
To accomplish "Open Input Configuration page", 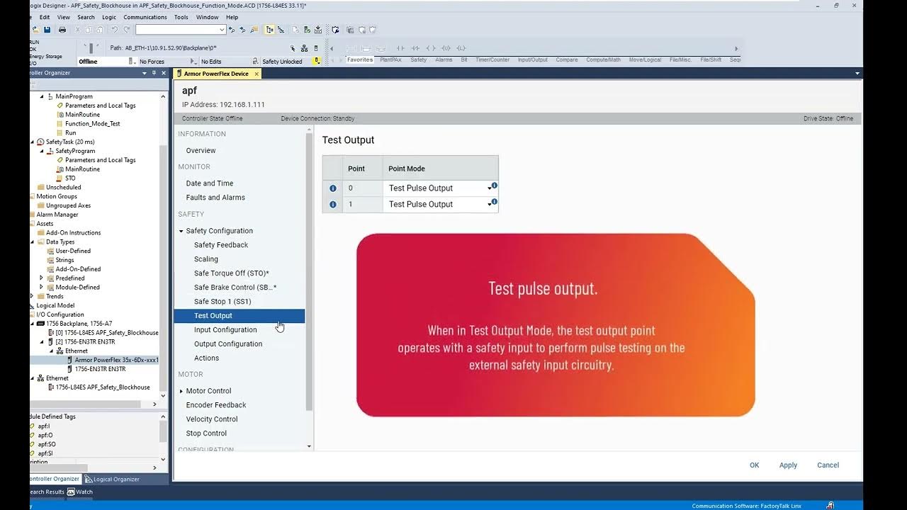I will coord(225,330).
